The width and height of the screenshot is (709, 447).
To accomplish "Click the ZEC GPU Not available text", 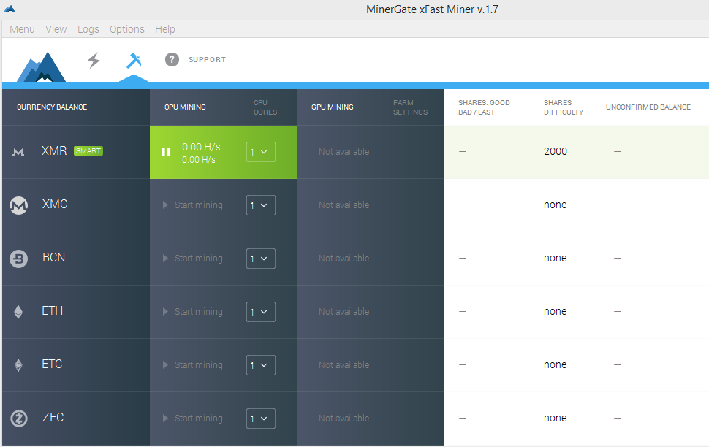I will coord(344,419).
